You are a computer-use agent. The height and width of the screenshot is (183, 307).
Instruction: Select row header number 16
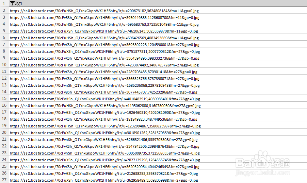click(x=4, y=105)
